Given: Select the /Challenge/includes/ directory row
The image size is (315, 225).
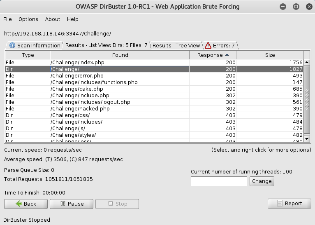Looking at the screenshot, I should click(x=154, y=122).
